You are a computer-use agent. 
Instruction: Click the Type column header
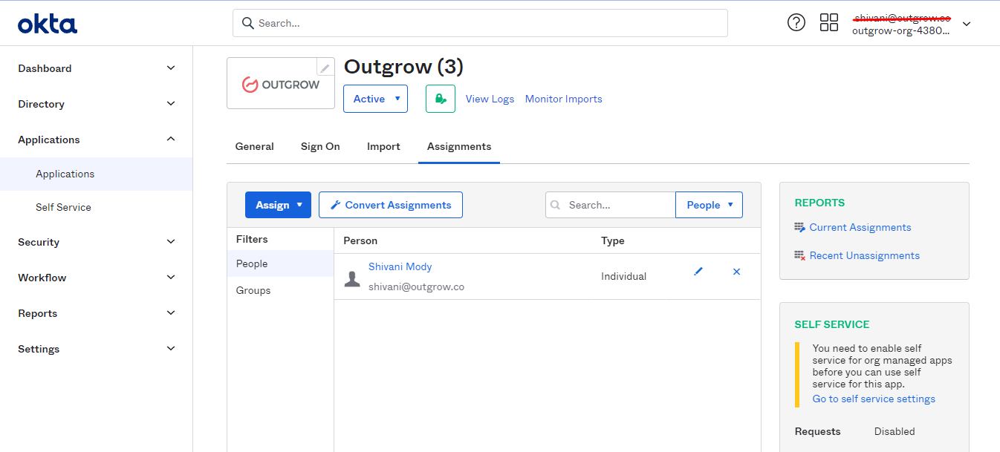613,240
